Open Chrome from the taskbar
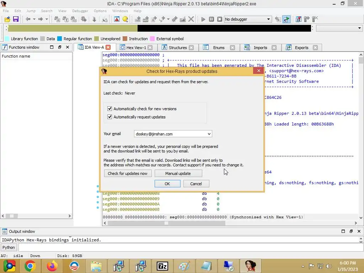The image size is (364, 273). tap(30, 266)
